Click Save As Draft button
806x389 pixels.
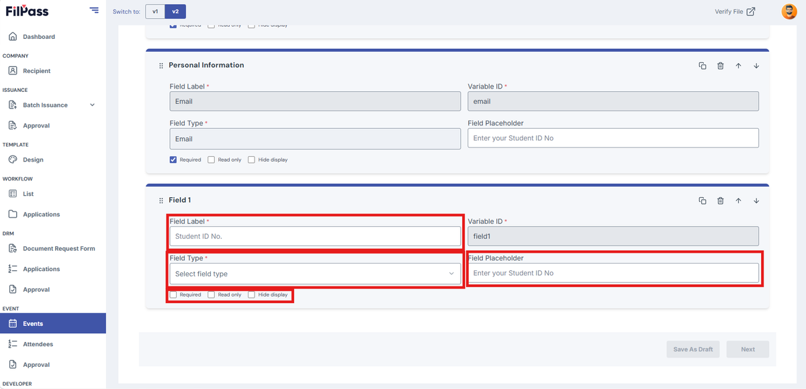693,349
